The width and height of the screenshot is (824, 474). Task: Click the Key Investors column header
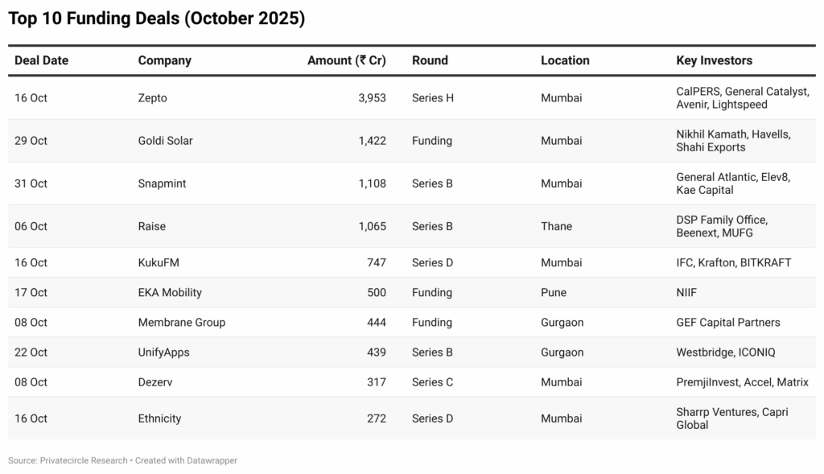pos(714,60)
